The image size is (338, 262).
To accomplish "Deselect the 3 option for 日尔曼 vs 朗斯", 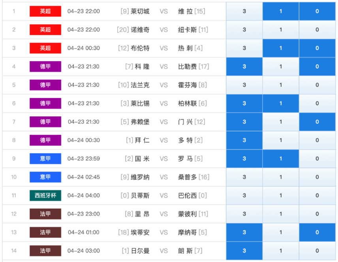I will (244, 251).
